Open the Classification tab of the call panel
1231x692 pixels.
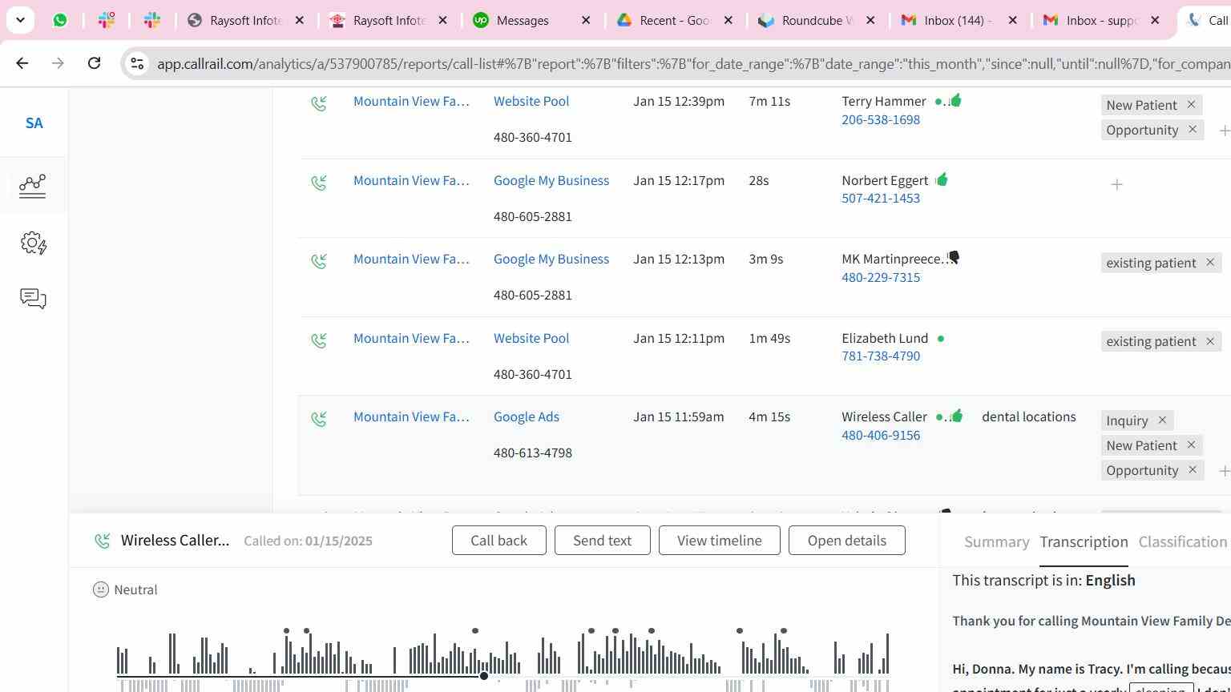[x=1183, y=542]
